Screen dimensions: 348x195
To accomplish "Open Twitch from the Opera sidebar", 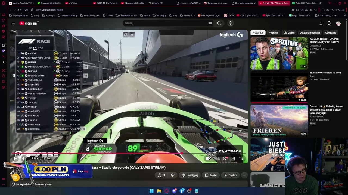I will click(x=4, y=51).
